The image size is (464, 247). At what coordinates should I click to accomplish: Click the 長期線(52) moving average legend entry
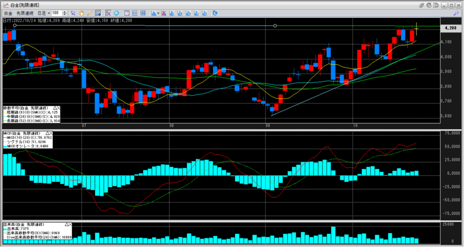click(31, 121)
